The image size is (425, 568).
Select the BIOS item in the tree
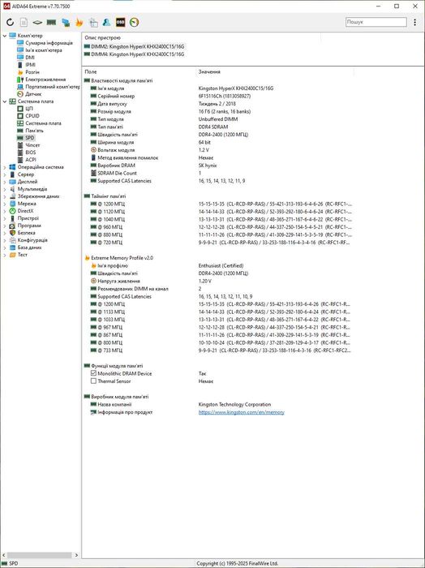(x=30, y=153)
